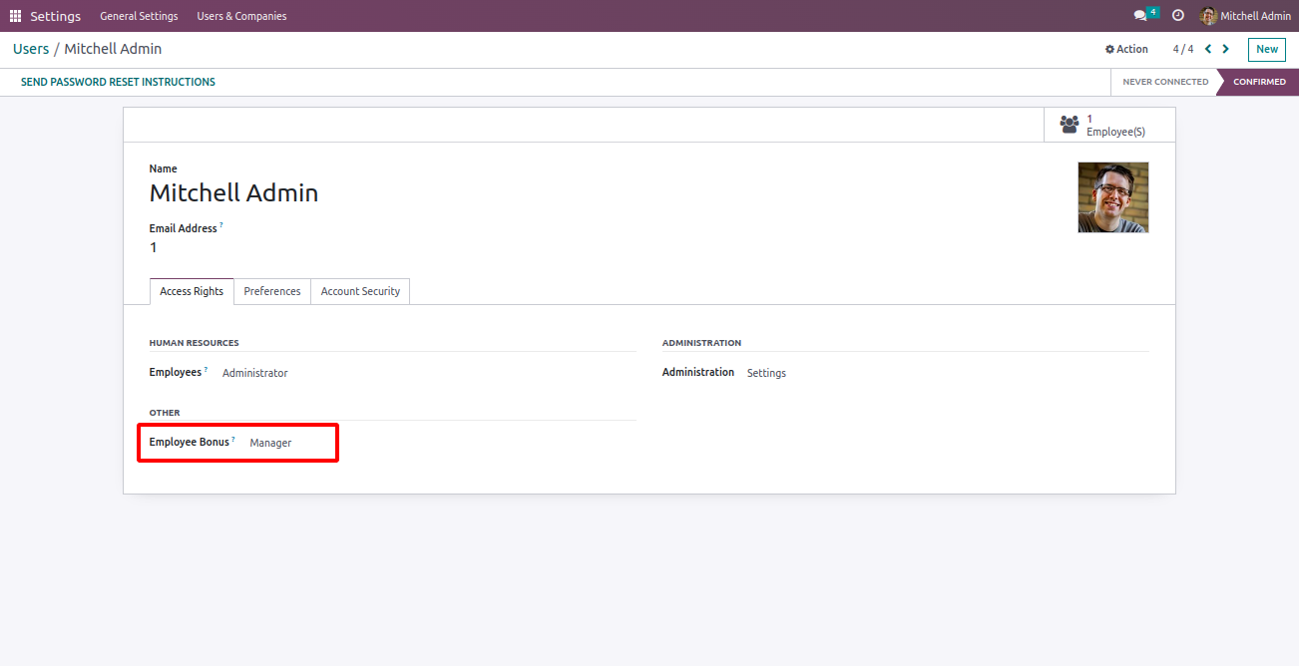The height and width of the screenshot is (666, 1299).
Task: Open the Action gear menu
Action: [1126, 49]
